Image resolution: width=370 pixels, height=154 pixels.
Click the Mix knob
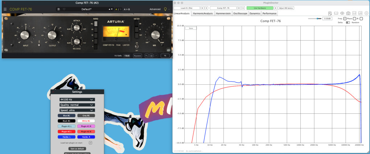[x=155, y=35]
